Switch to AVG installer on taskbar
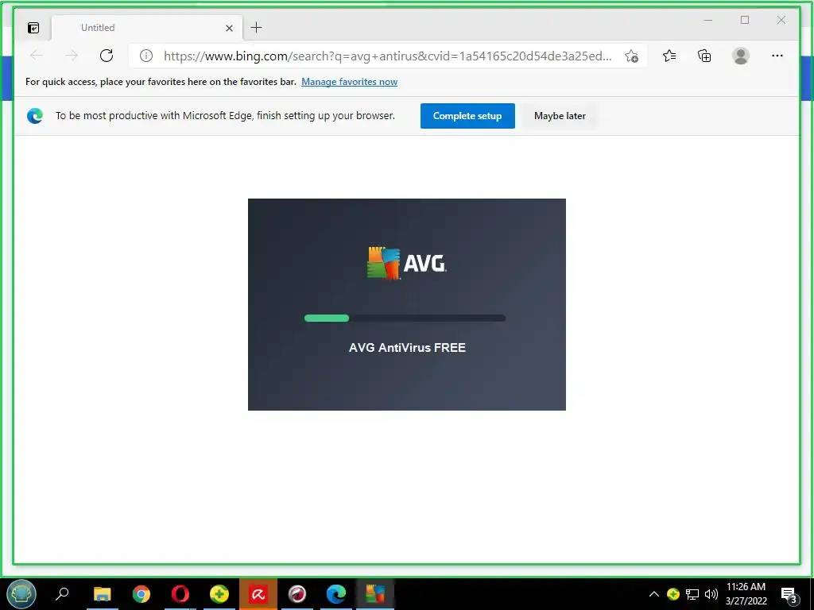The image size is (814, 610). pyautogui.click(x=375, y=593)
